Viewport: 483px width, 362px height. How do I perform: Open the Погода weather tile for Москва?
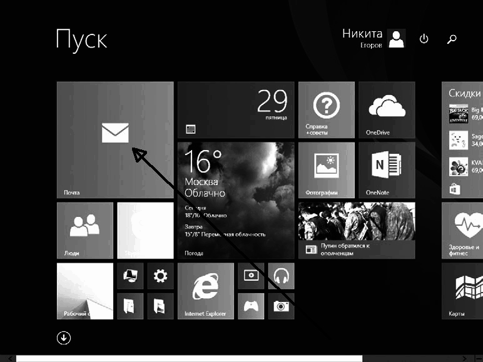pos(236,201)
